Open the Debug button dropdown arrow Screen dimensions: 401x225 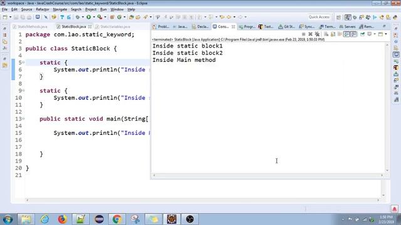click(x=83, y=17)
